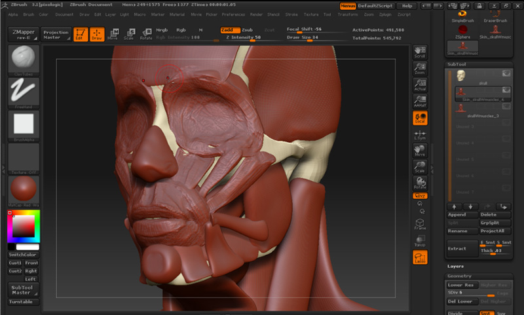This screenshot has height=315, width=524.
Task: Open the Texture Off selector
Action: tap(24, 158)
